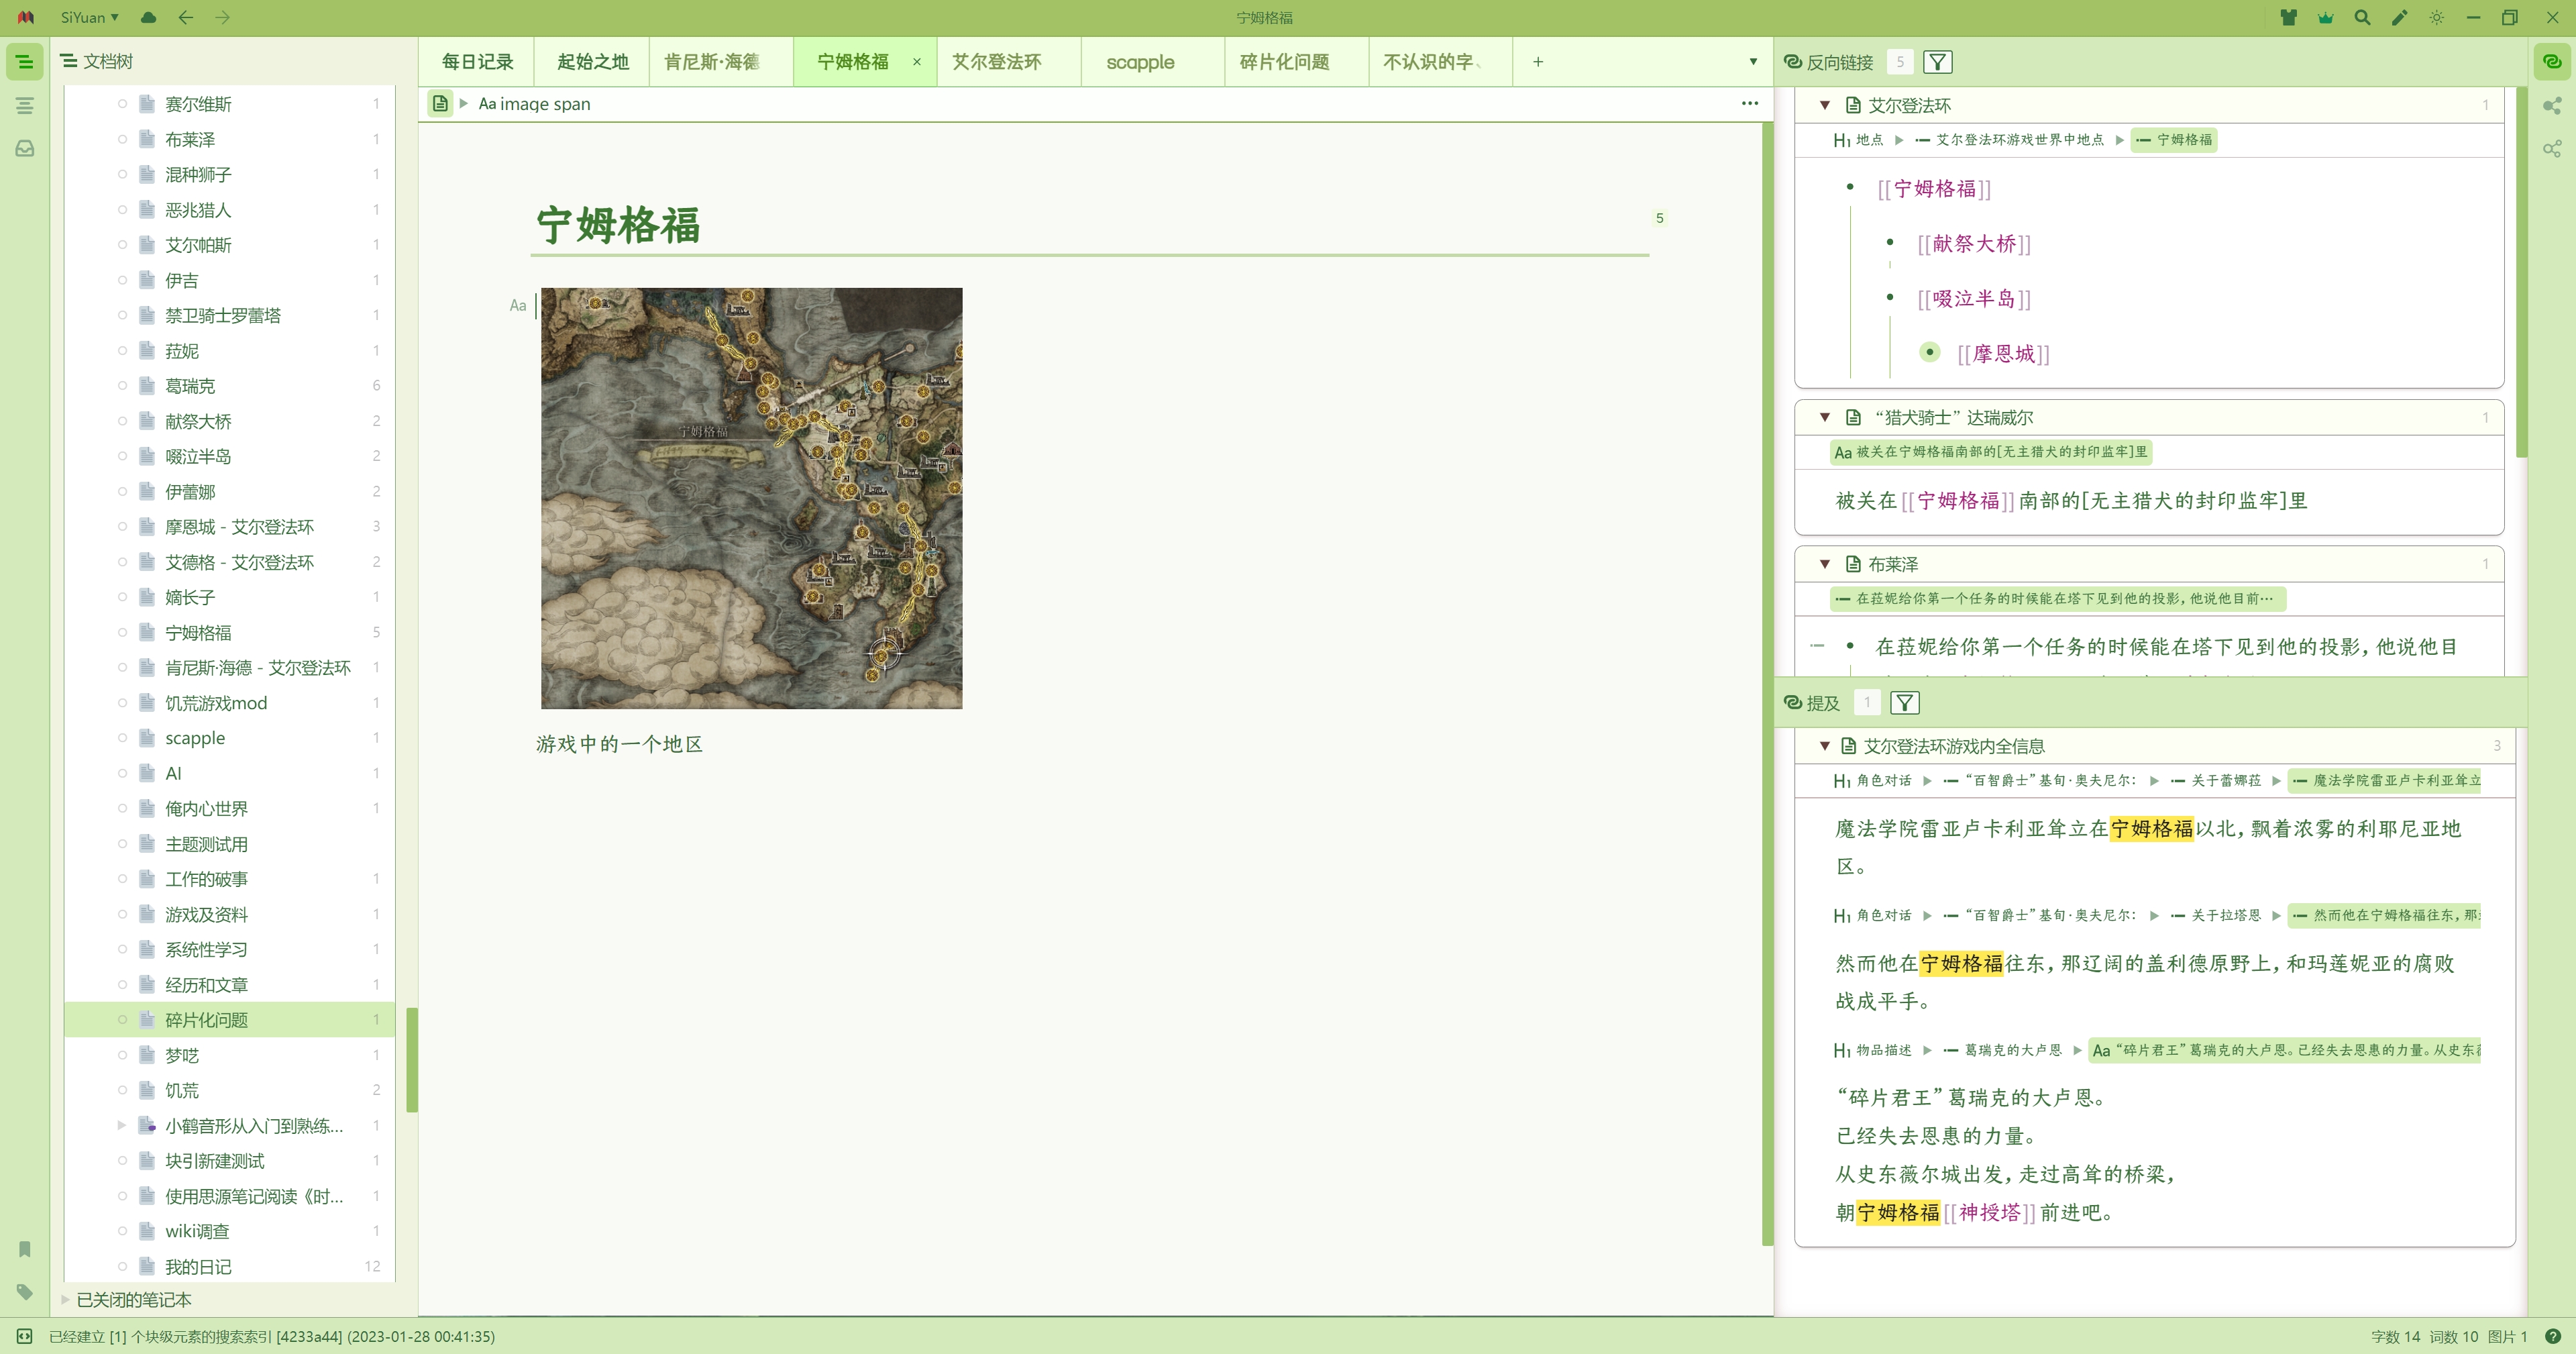
Task: Switch to the 每日记录 tab
Action: (477, 62)
